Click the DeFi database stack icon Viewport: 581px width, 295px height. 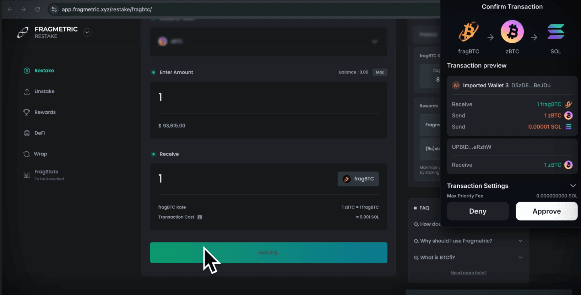[27, 133]
